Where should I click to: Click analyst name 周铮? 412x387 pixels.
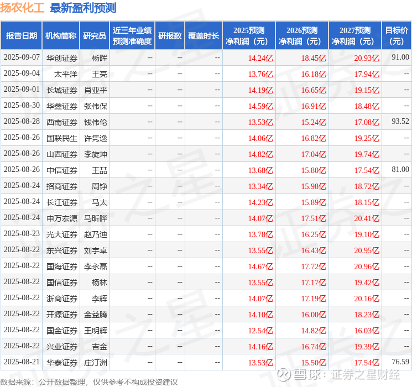pyautogui.click(x=100, y=186)
